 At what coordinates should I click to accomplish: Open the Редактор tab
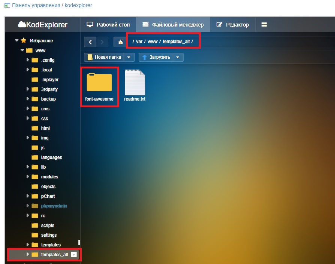coord(233,25)
